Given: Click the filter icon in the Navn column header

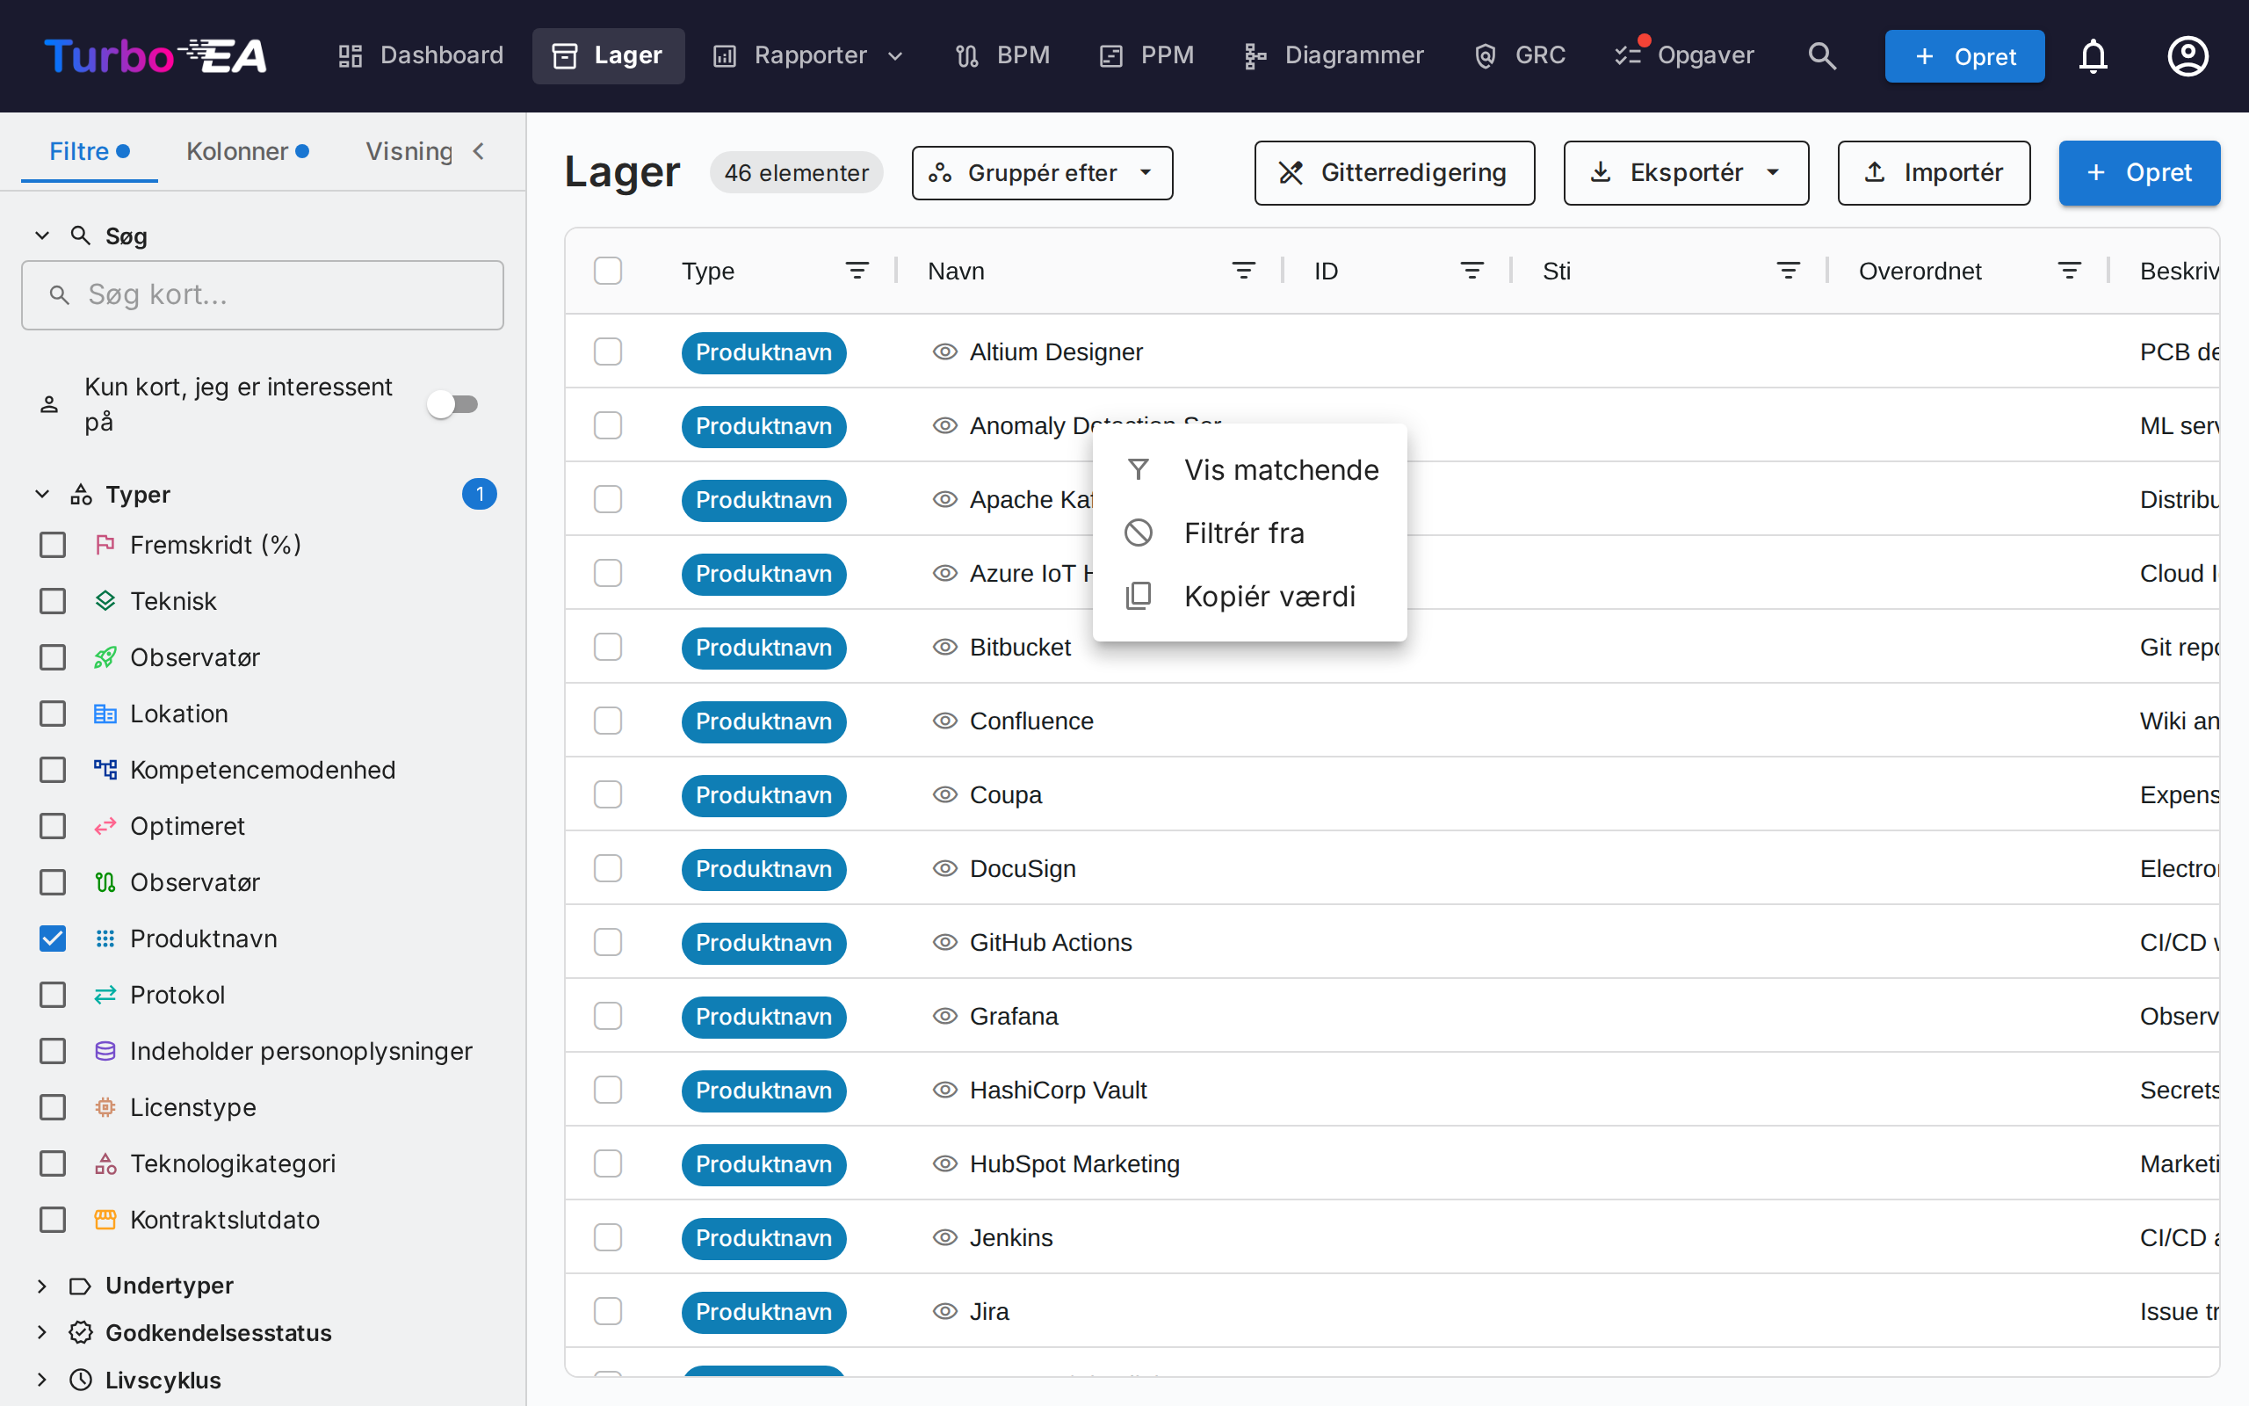Looking at the screenshot, I should [1243, 271].
